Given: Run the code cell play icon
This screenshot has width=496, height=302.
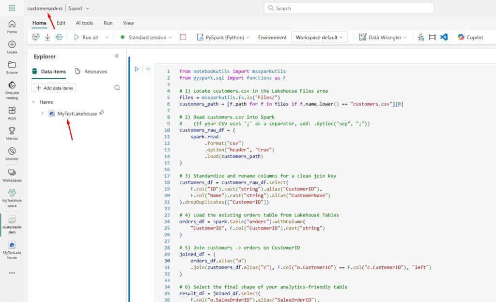Looking at the screenshot, I should point(137,69).
